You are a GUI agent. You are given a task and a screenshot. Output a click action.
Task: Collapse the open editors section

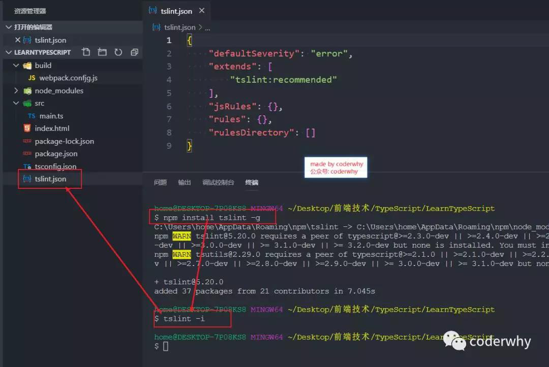coord(9,27)
